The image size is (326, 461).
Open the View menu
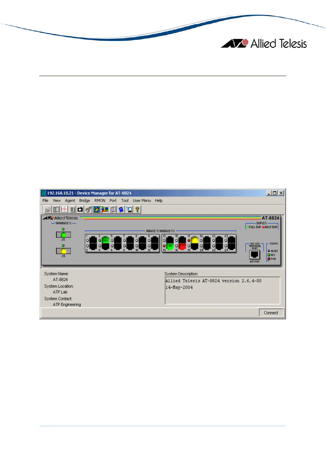57,201
